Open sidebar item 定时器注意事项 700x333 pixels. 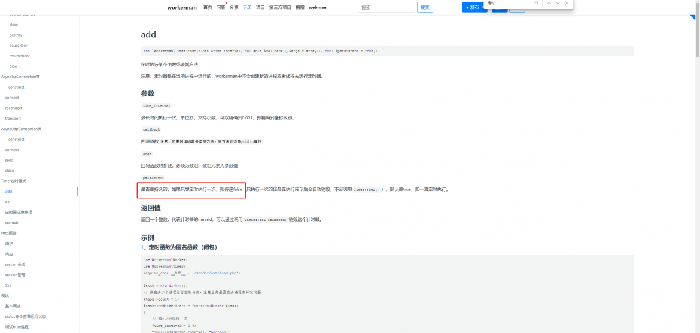[x=19, y=212]
